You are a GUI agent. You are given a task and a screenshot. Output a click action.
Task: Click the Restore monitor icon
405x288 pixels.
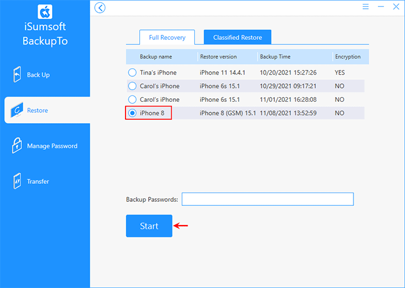17,110
